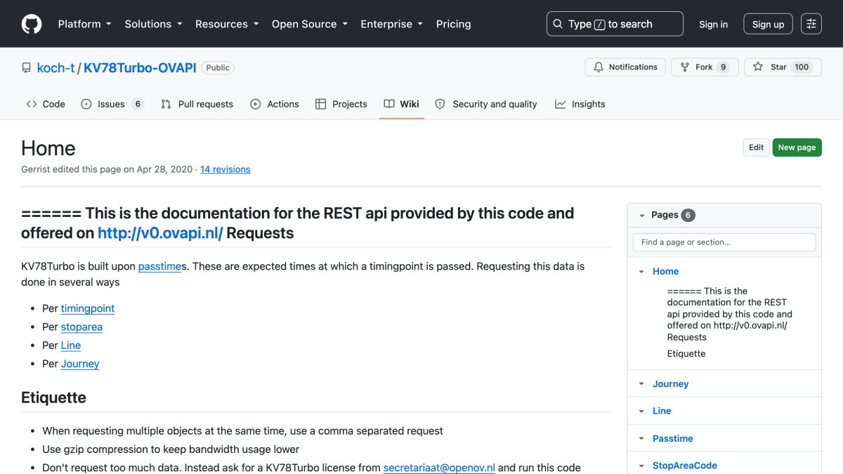The image size is (843, 474).
Task: Open the Projects tab
Action: tap(341, 104)
